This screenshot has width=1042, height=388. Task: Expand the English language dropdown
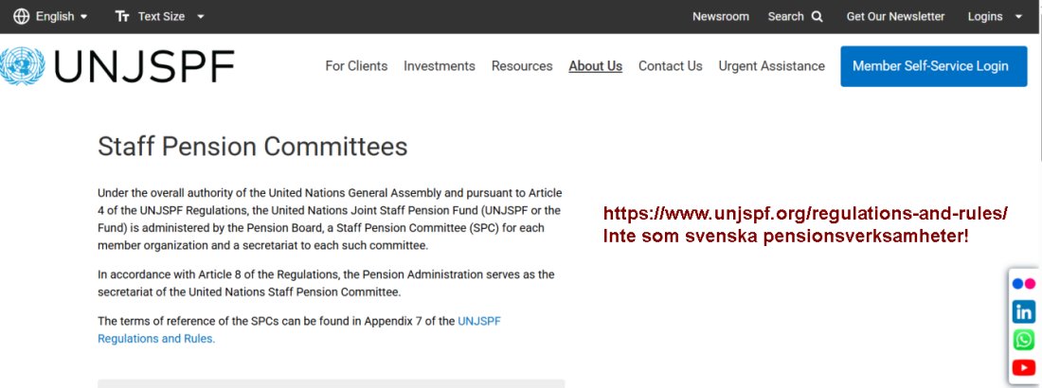(x=62, y=17)
